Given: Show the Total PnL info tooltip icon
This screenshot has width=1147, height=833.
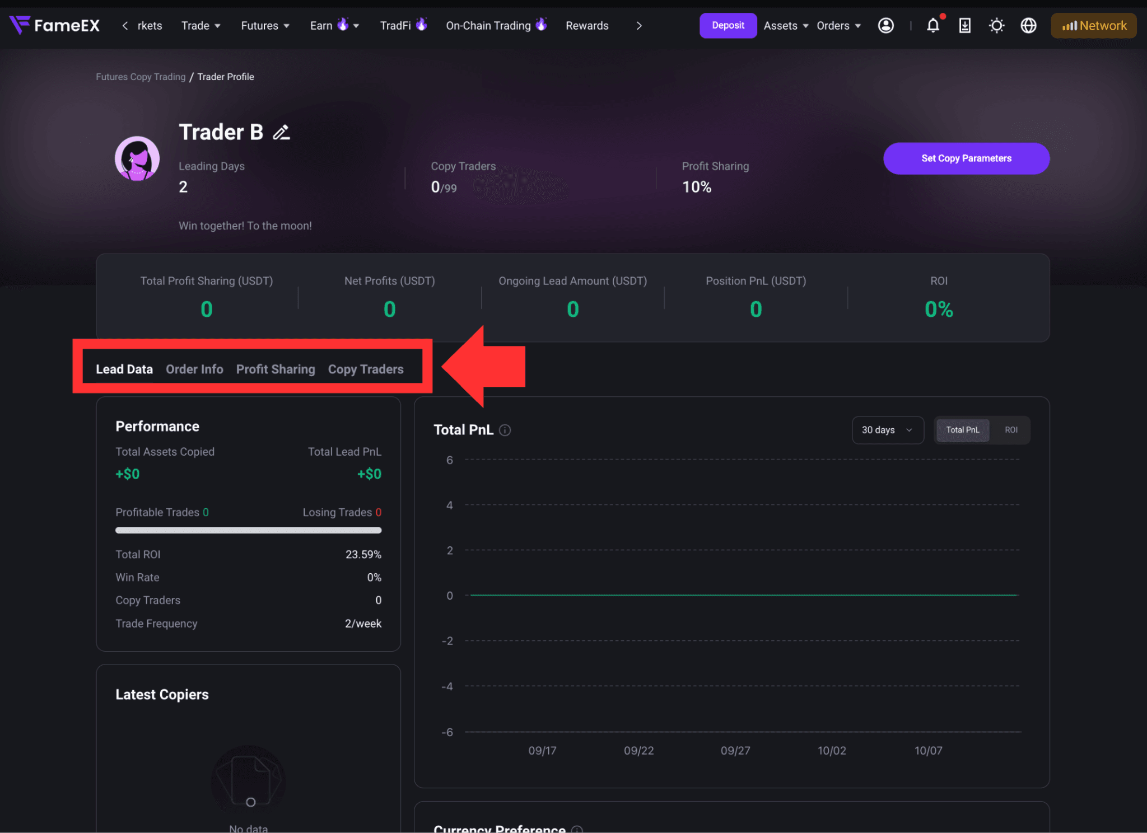Looking at the screenshot, I should pos(505,430).
